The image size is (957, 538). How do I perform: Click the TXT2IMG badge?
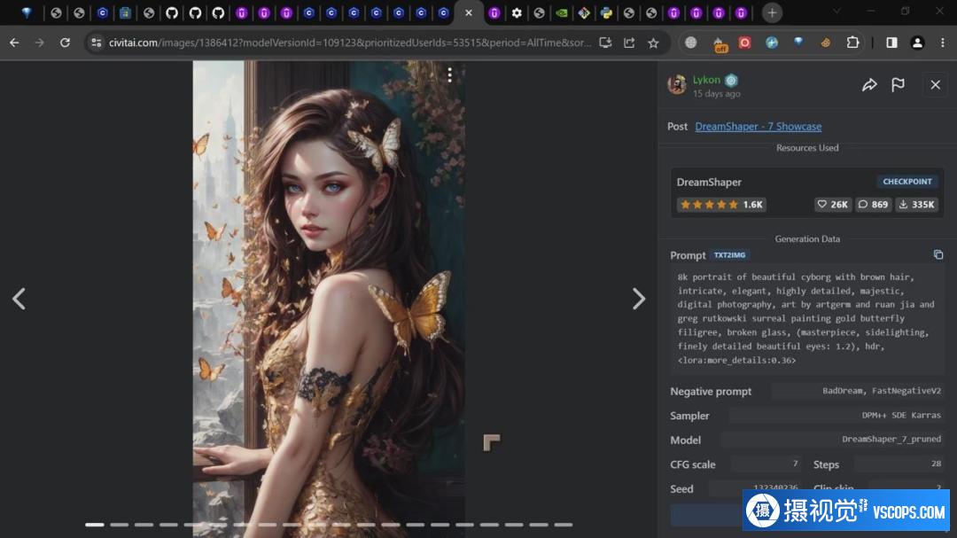[x=729, y=255]
